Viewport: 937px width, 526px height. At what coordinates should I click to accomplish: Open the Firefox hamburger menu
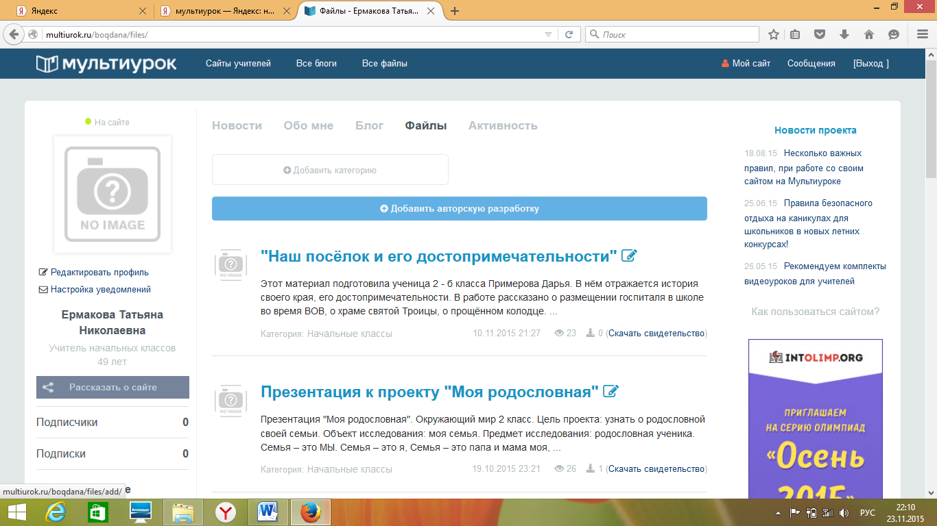[922, 34]
